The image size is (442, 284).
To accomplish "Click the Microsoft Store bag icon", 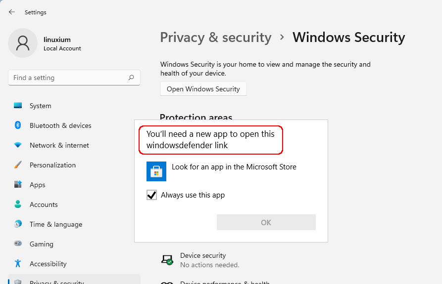I will coord(156,171).
